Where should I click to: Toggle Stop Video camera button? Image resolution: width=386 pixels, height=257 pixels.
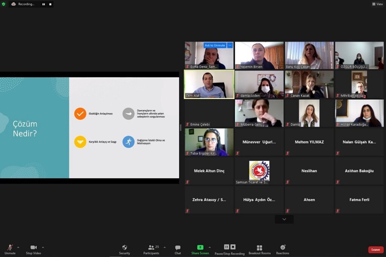[x=34, y=249]
